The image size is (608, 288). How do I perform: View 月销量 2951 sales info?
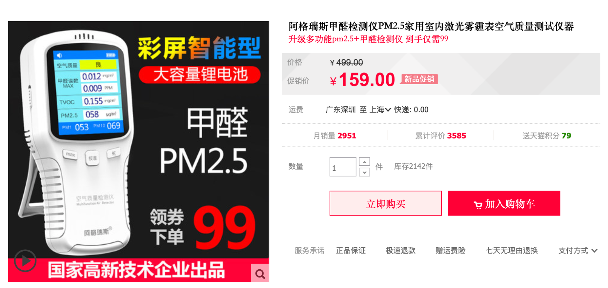point(335,136)
